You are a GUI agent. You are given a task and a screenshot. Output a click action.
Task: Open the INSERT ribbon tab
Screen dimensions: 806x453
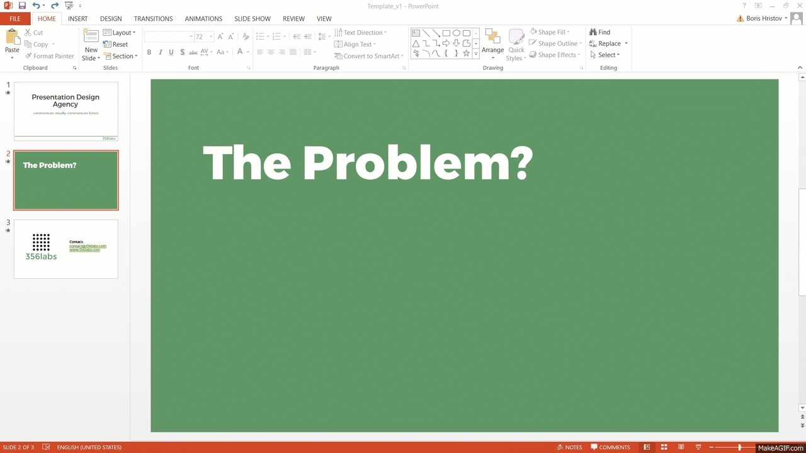point(78,19)
